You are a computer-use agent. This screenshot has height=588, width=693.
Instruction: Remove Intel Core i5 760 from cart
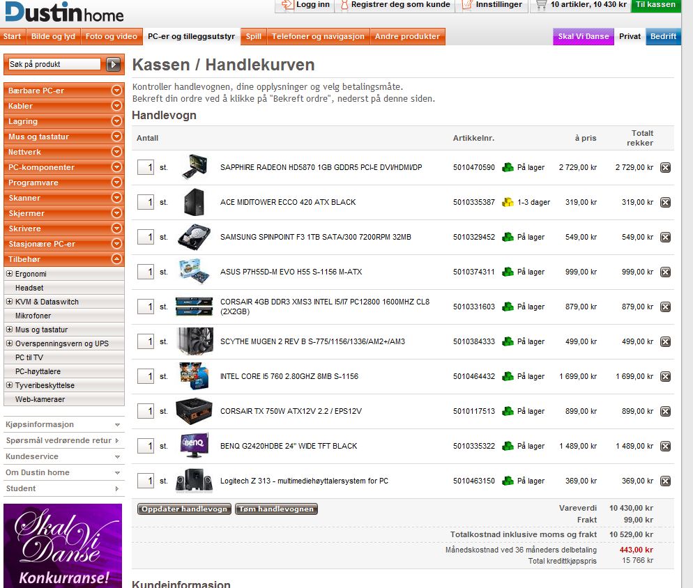(x=665, y=376)
